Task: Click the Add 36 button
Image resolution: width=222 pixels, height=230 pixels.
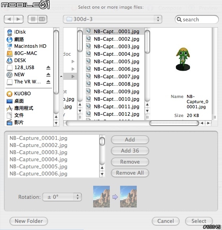Action: click(130, 151)
